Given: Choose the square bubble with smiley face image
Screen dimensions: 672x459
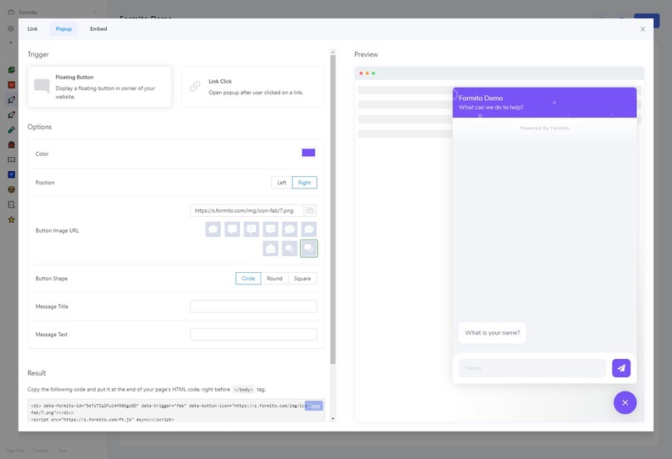Looking at the screenshot, I should click(270, 229).
